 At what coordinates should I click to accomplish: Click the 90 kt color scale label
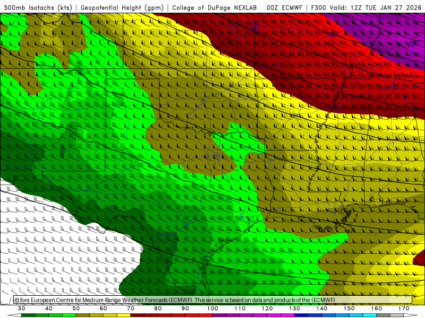tap(185, 308)
